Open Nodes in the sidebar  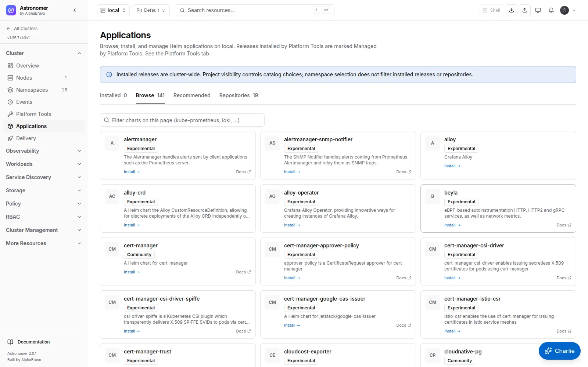tap(44, 78)
